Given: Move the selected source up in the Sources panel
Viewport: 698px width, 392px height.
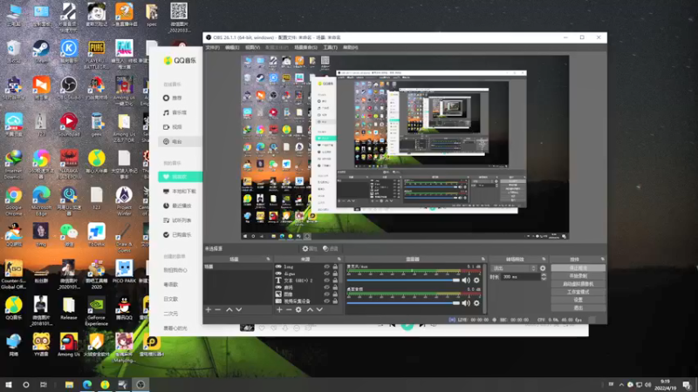Looking at the screenshot, I should coord(310,310).
